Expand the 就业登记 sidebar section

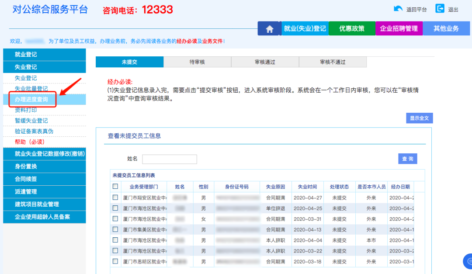44,55
